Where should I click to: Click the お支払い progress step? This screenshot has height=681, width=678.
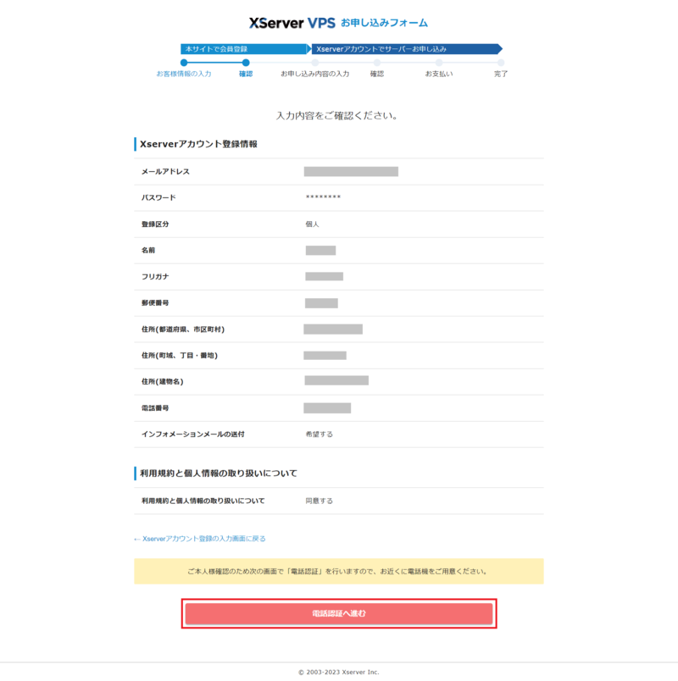point(438,74)
